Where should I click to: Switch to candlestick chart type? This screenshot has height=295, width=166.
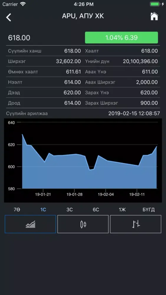83,224
